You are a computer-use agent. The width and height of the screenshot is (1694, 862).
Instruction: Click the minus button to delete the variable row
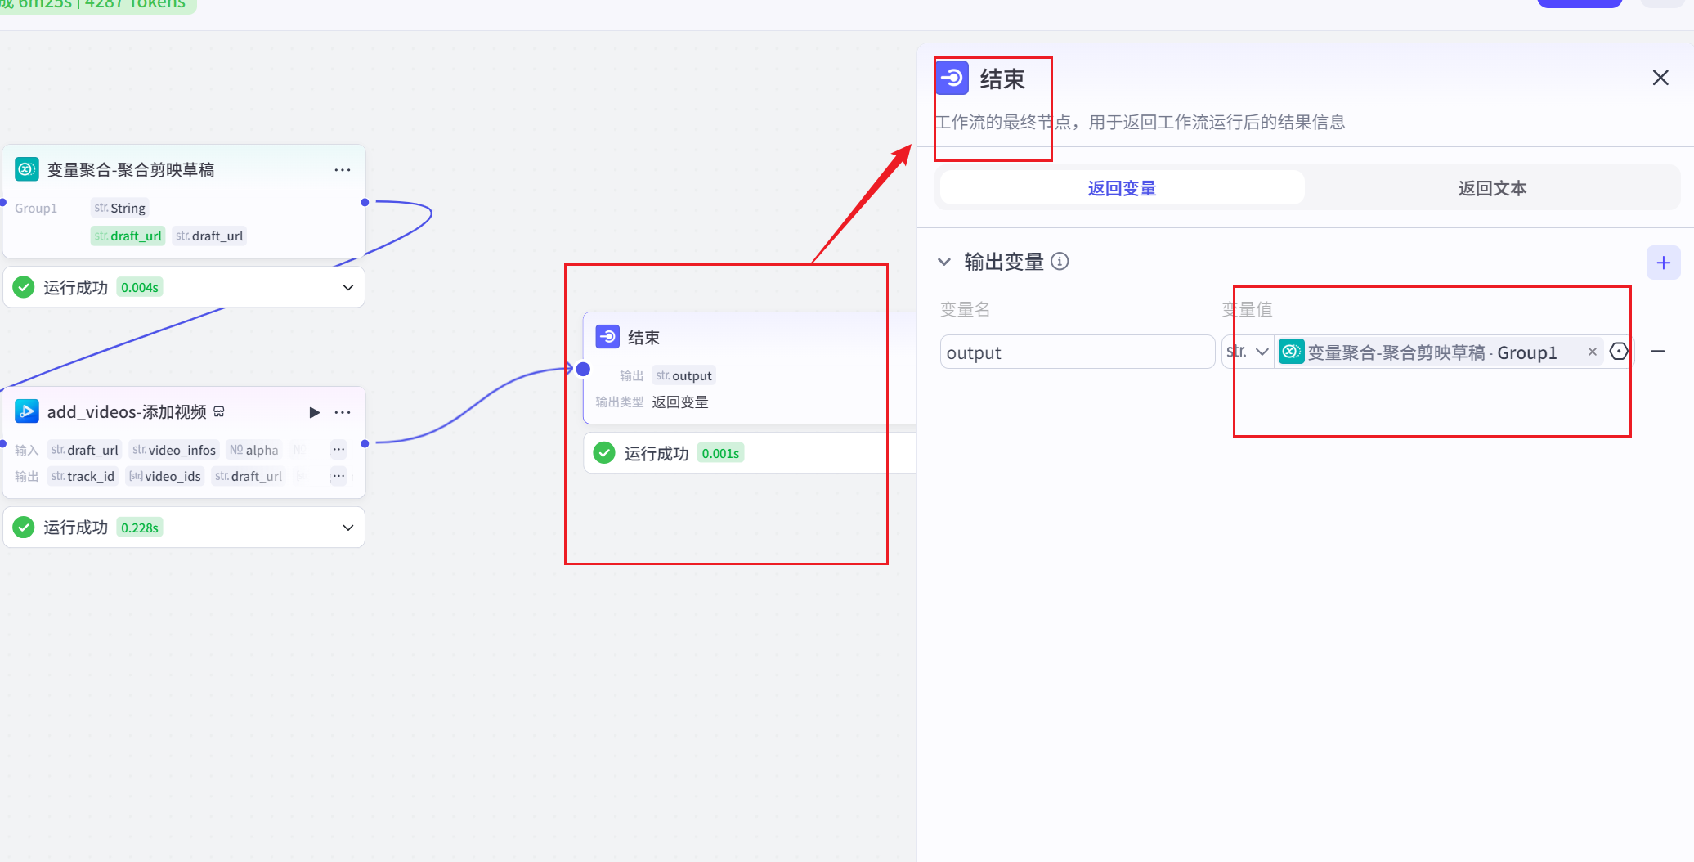(x=1660, y=351)
